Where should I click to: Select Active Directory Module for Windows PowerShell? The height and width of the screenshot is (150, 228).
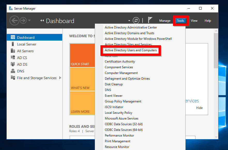pyautogui.click(x=138, y=39)
